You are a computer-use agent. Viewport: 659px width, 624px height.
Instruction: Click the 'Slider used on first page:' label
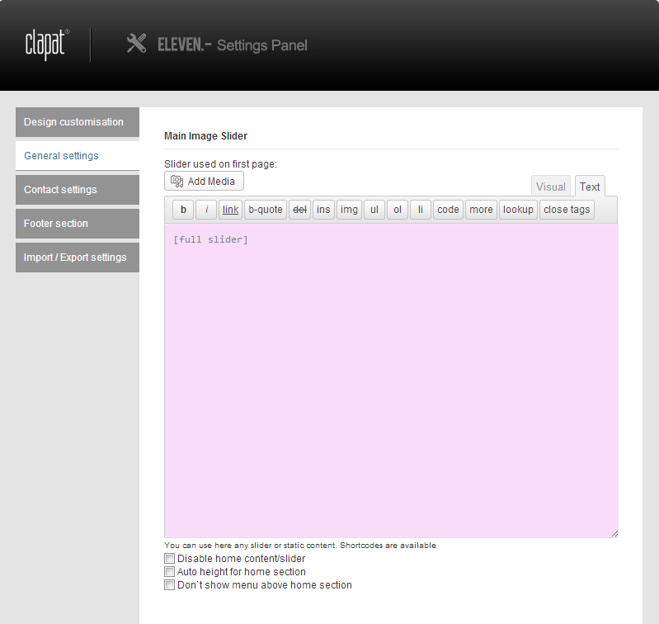[221, 164]
